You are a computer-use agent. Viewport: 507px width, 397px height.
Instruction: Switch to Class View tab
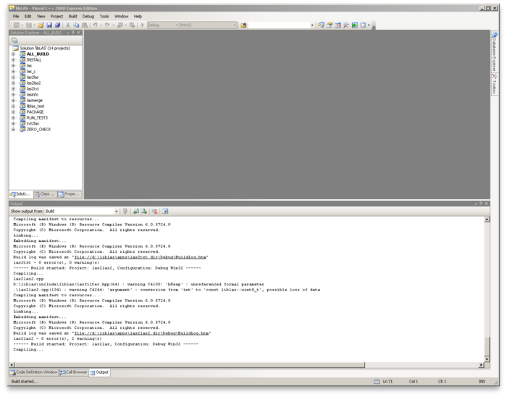pos(45,194)
